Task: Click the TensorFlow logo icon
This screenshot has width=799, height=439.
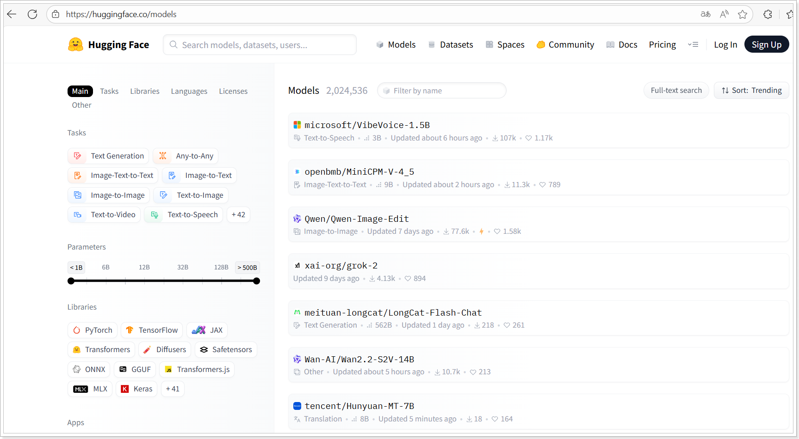Action: 130,330
